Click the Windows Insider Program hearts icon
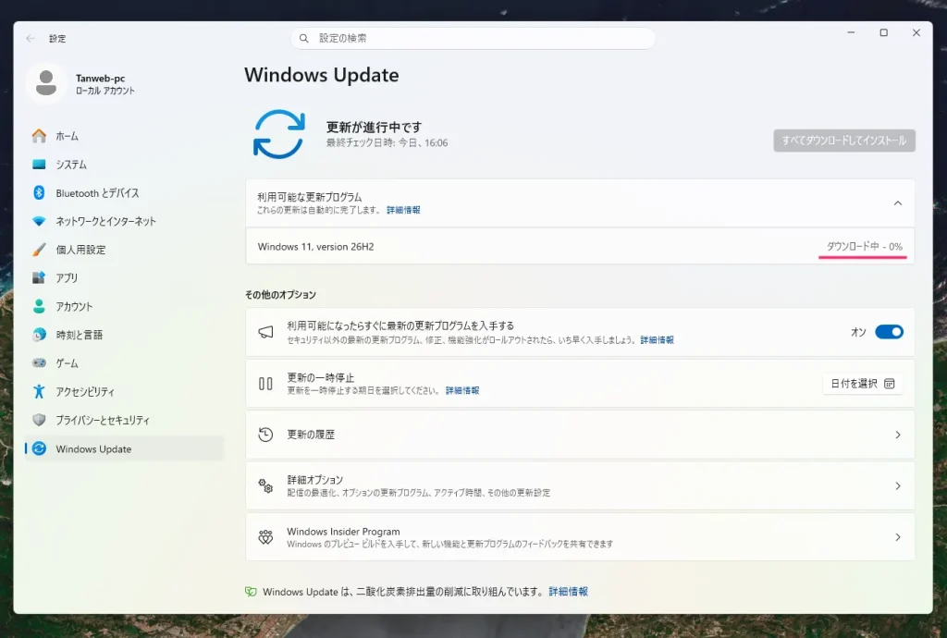Image resolution: width=947 pixels, height=638 pixels. (x=265, y=536)
